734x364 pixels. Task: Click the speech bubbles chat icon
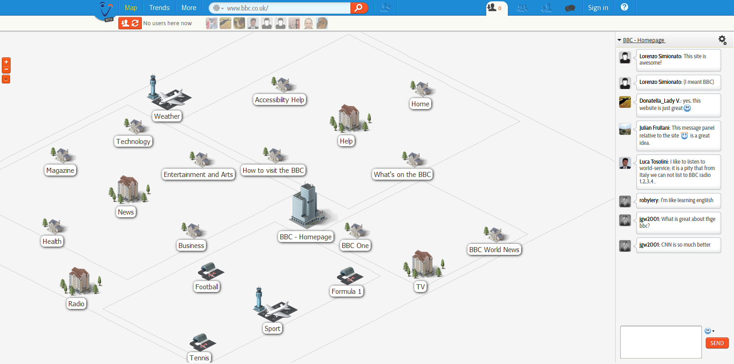click(x=570, y=8)
